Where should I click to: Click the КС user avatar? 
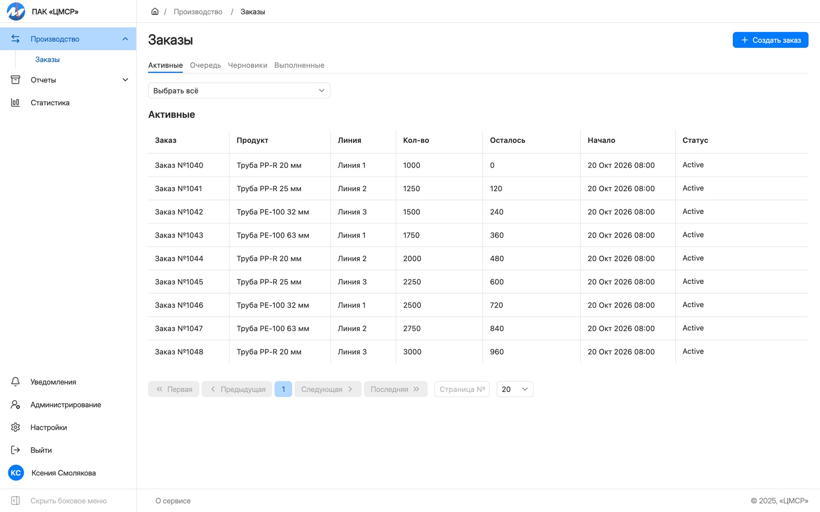(x=16, y=473)
